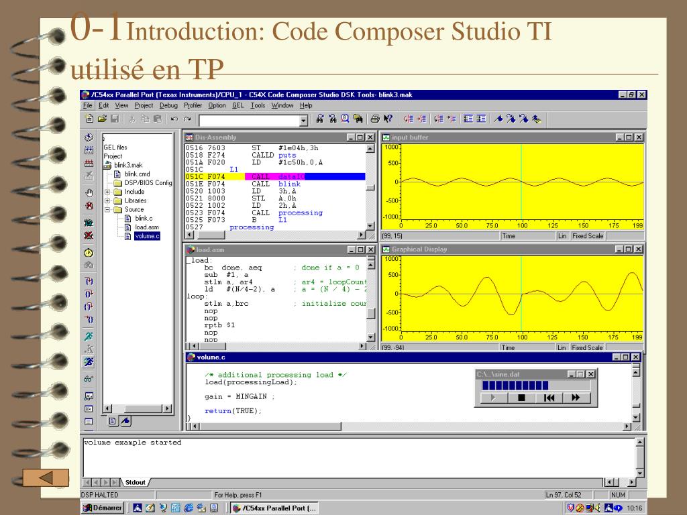This screenshot has width=687, height=515.
Task: Click the back arrow button on slide
Action: [46, 477]
